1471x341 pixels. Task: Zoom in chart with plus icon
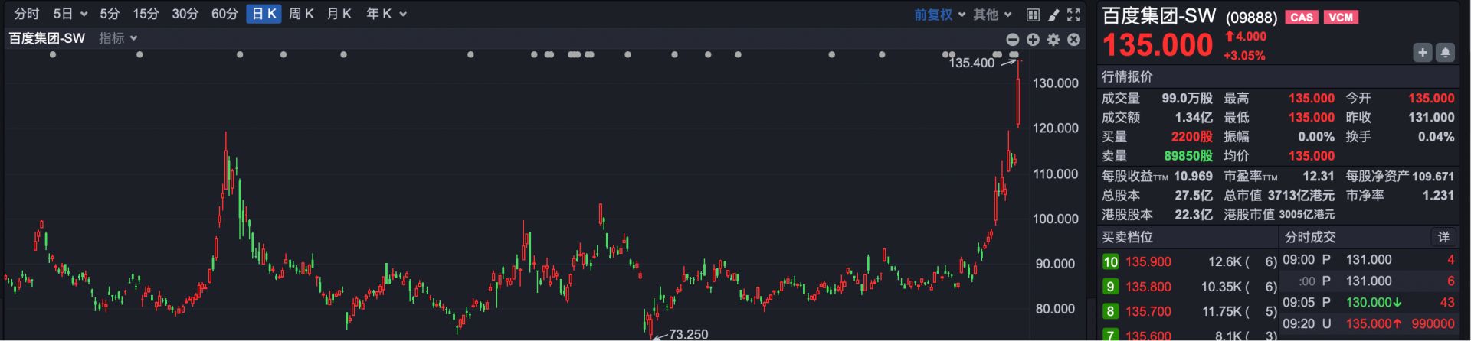1033,40
